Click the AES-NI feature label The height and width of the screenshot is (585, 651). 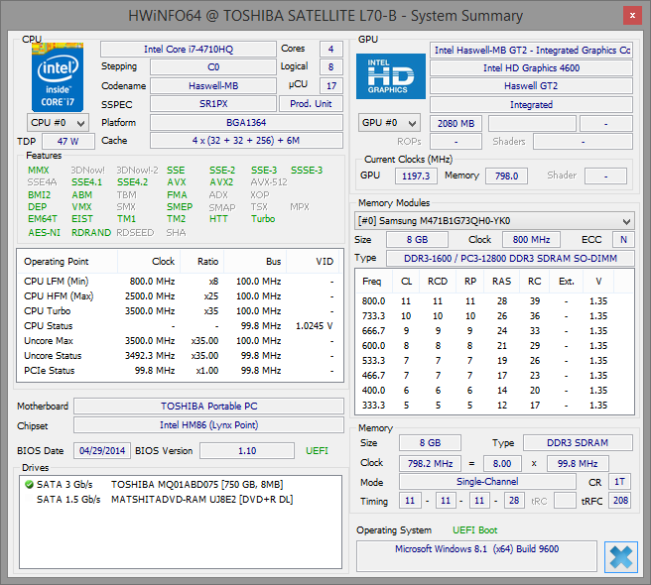[x=45, y=233]
